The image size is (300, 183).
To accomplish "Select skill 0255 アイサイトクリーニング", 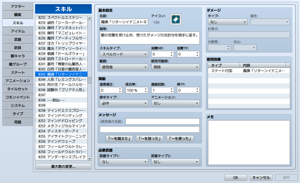I will [x=61, y=136].
